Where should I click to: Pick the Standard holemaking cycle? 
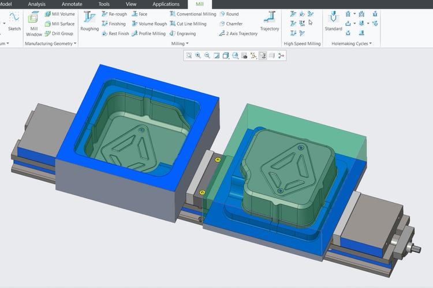(333, 21)
